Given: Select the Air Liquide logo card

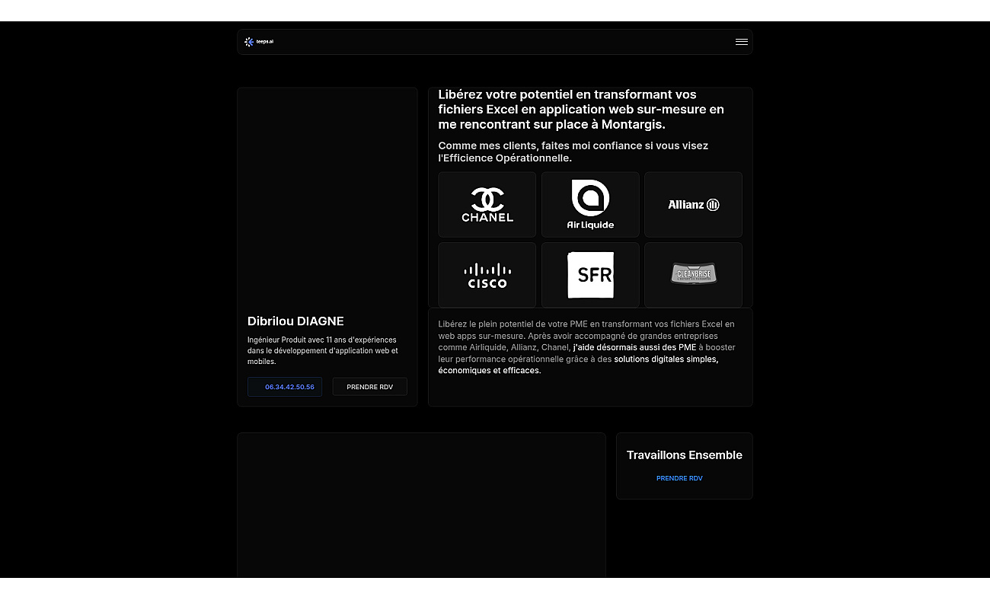Looking at the screenshot, I should [590, 205].
